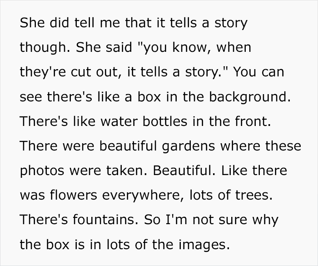
Task: Click the word "Beautiful." after "taken."
Action: click(x=184, y=171)
